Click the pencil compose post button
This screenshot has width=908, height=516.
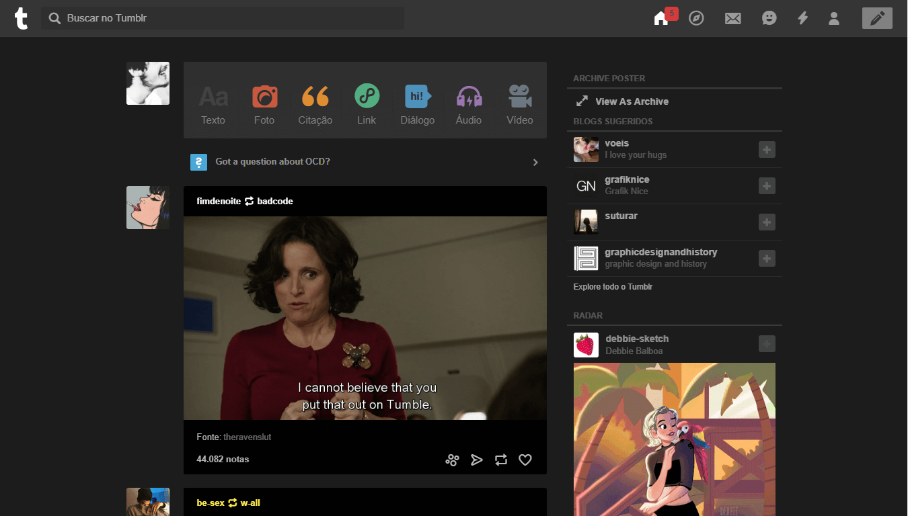[877, 18]
